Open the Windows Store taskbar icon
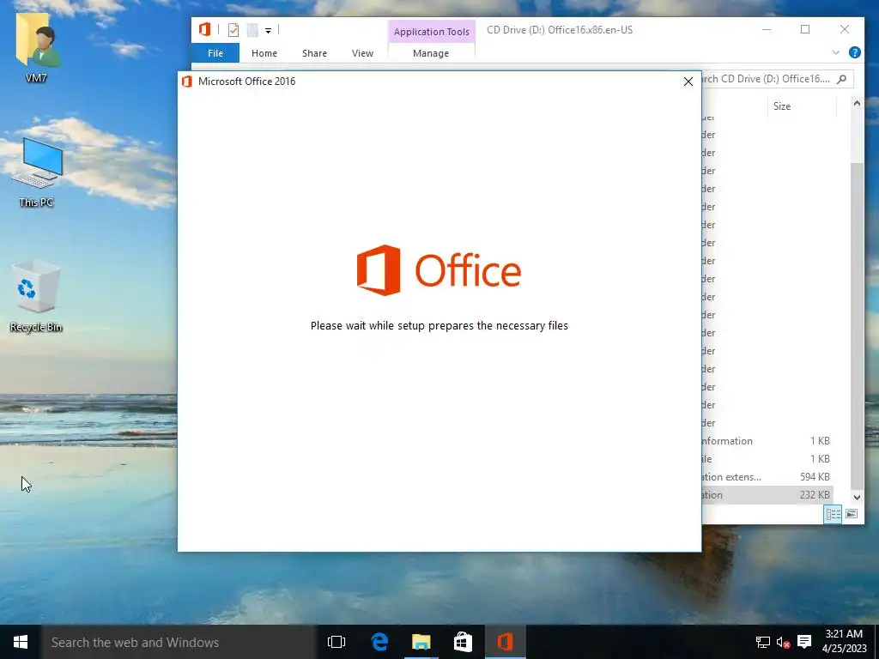Screen dimensions: 879x659 (x=463, y=642)
